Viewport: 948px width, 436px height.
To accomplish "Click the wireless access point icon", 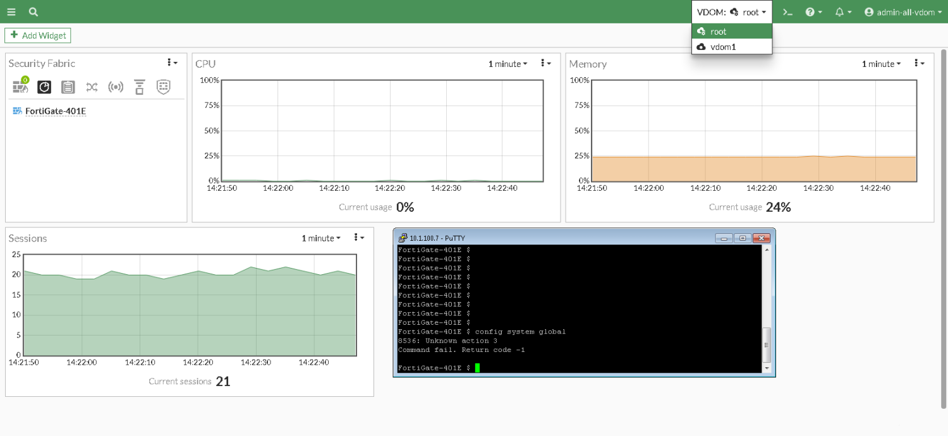I will [116, 87].
